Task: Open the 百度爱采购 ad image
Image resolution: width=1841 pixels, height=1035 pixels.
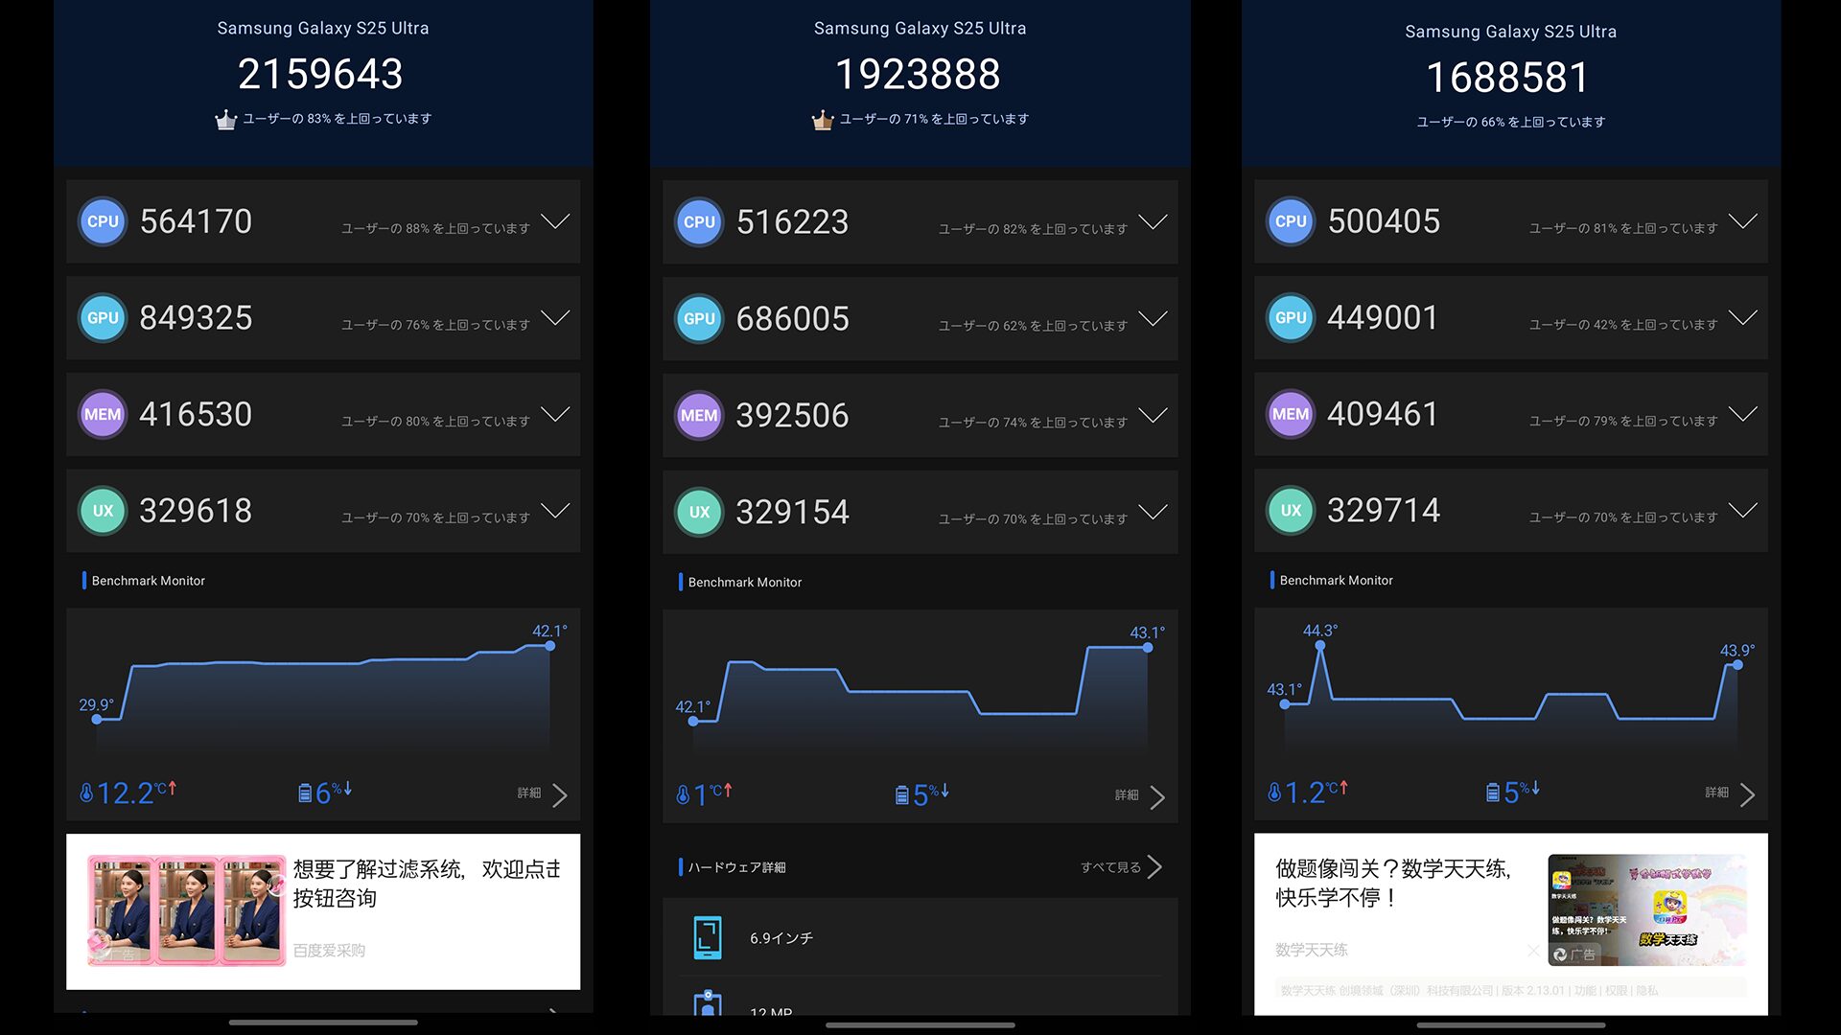Action: pos(186,910)
